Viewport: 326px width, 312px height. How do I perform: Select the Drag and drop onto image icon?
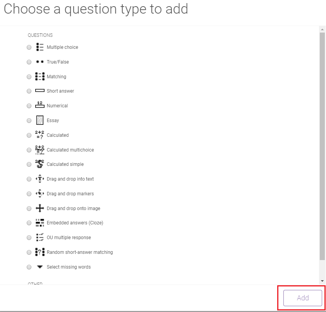point(39,208)
